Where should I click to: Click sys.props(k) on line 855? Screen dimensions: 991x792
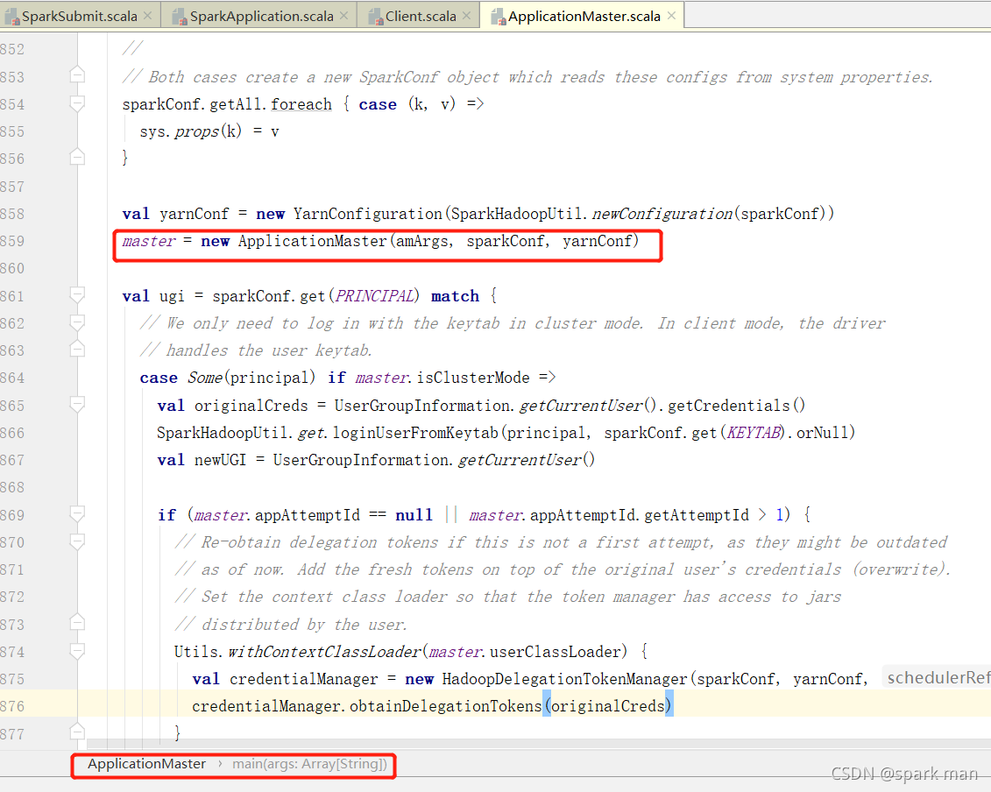tap(190, 131)
